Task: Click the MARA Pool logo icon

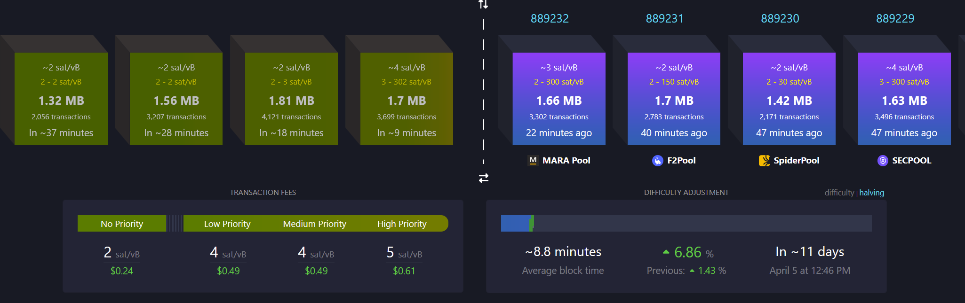Action: (x=533, y=161)
